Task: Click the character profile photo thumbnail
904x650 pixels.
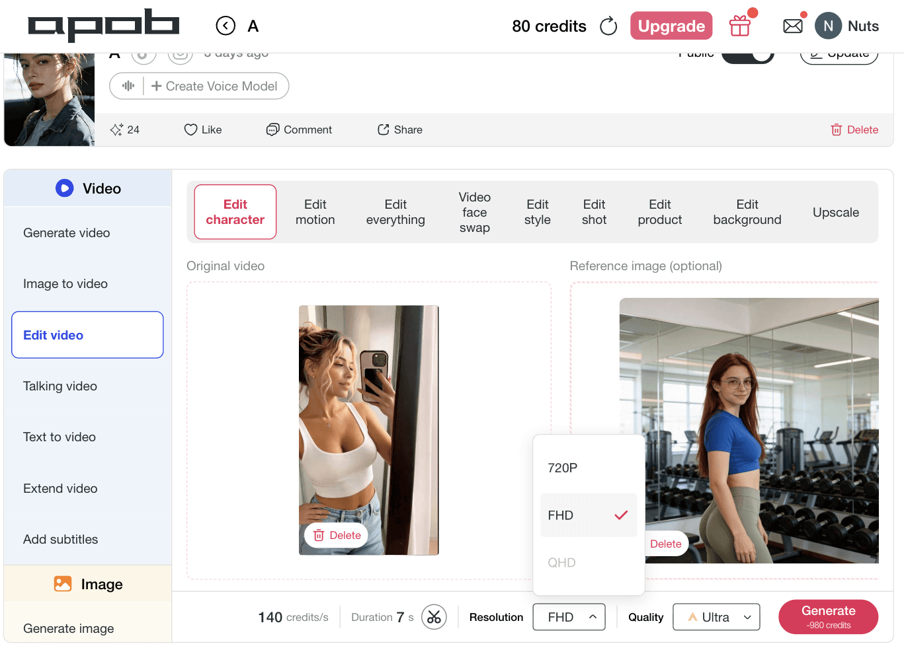Action: click(50, 99)
